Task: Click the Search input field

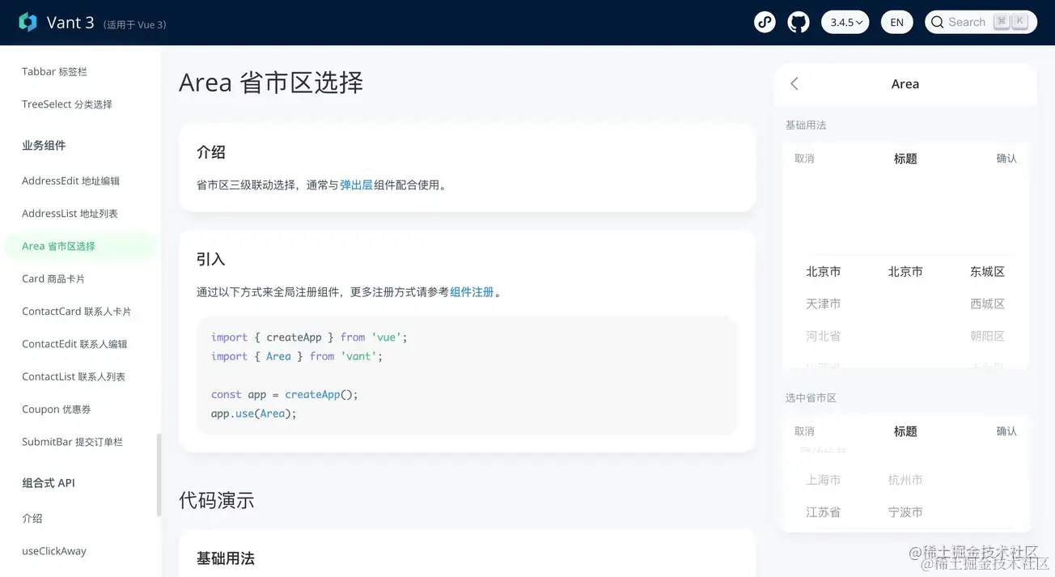Action: coord(969,22)
